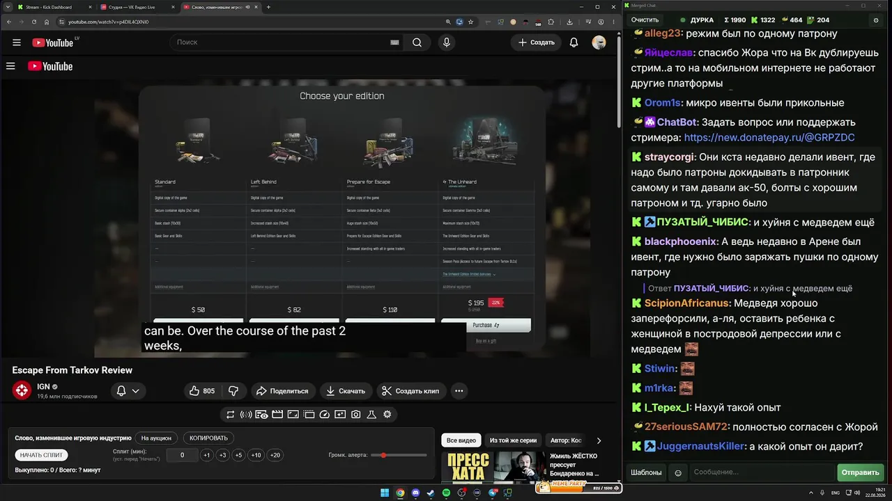
Task: Switch to the Студия — VK Видео Live tab
Action: click(x=137, y=7)
